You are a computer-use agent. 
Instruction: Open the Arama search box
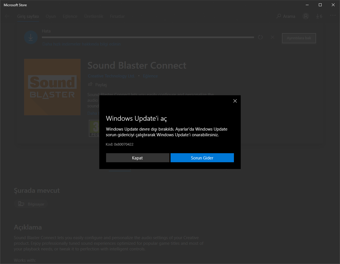[286, 16]
